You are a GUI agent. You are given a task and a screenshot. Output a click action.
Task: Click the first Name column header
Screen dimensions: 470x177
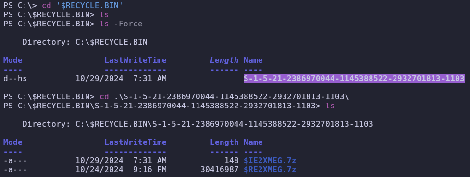253,60
